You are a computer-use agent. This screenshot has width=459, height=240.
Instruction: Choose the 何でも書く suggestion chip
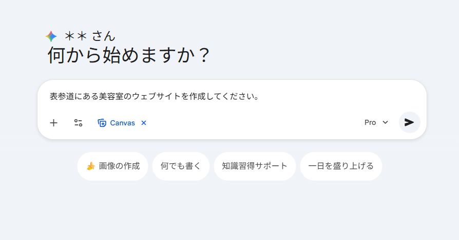point(181,166)
